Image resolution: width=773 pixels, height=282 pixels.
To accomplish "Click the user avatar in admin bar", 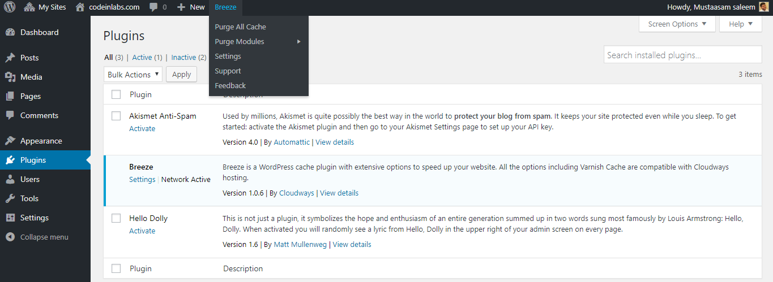I will pos(764,7).
